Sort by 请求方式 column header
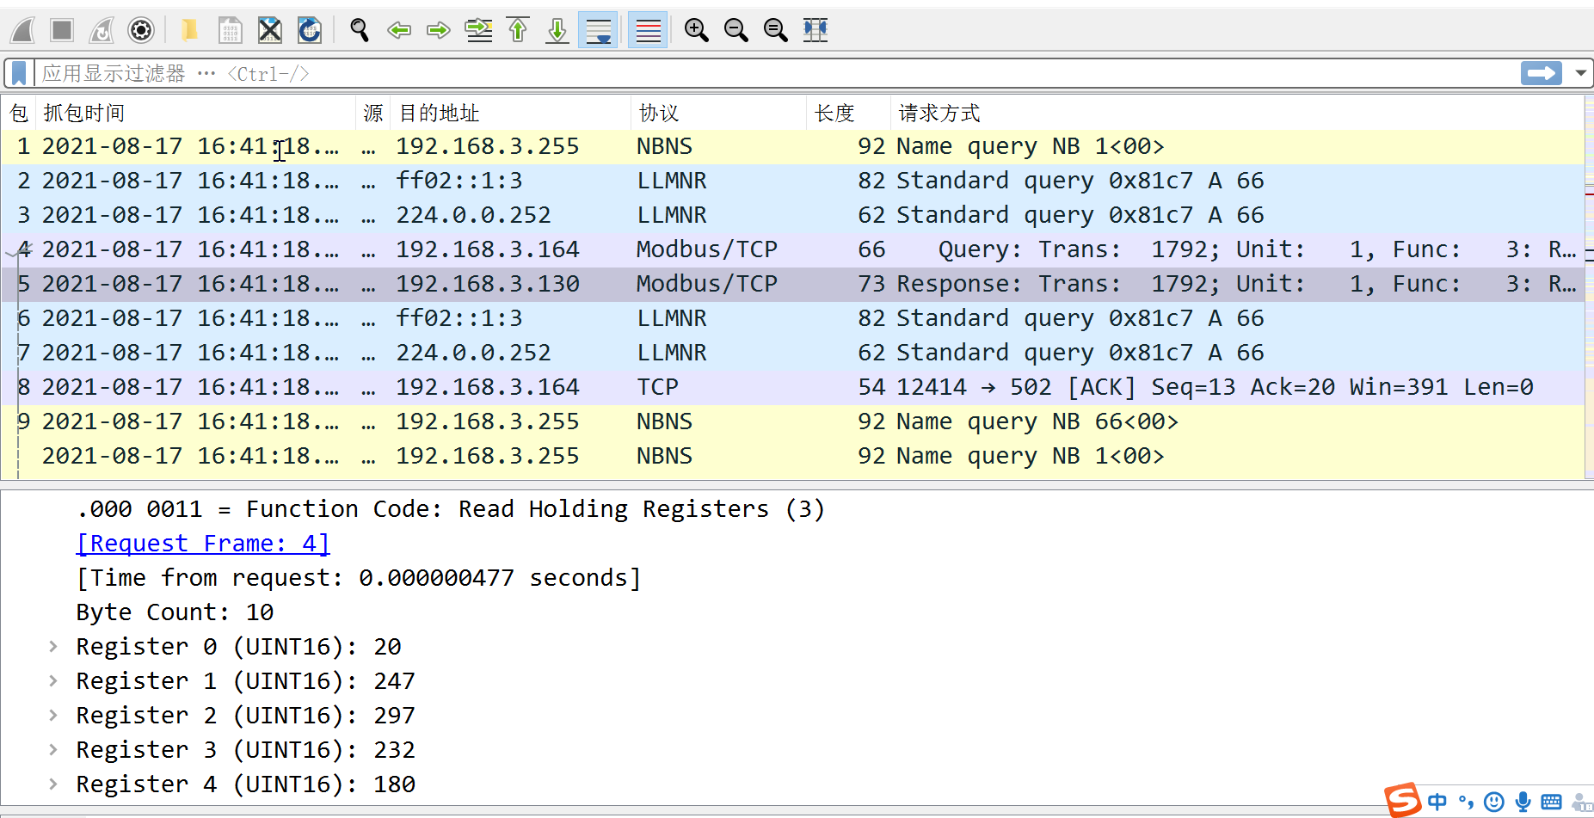 coord(1237,113)
